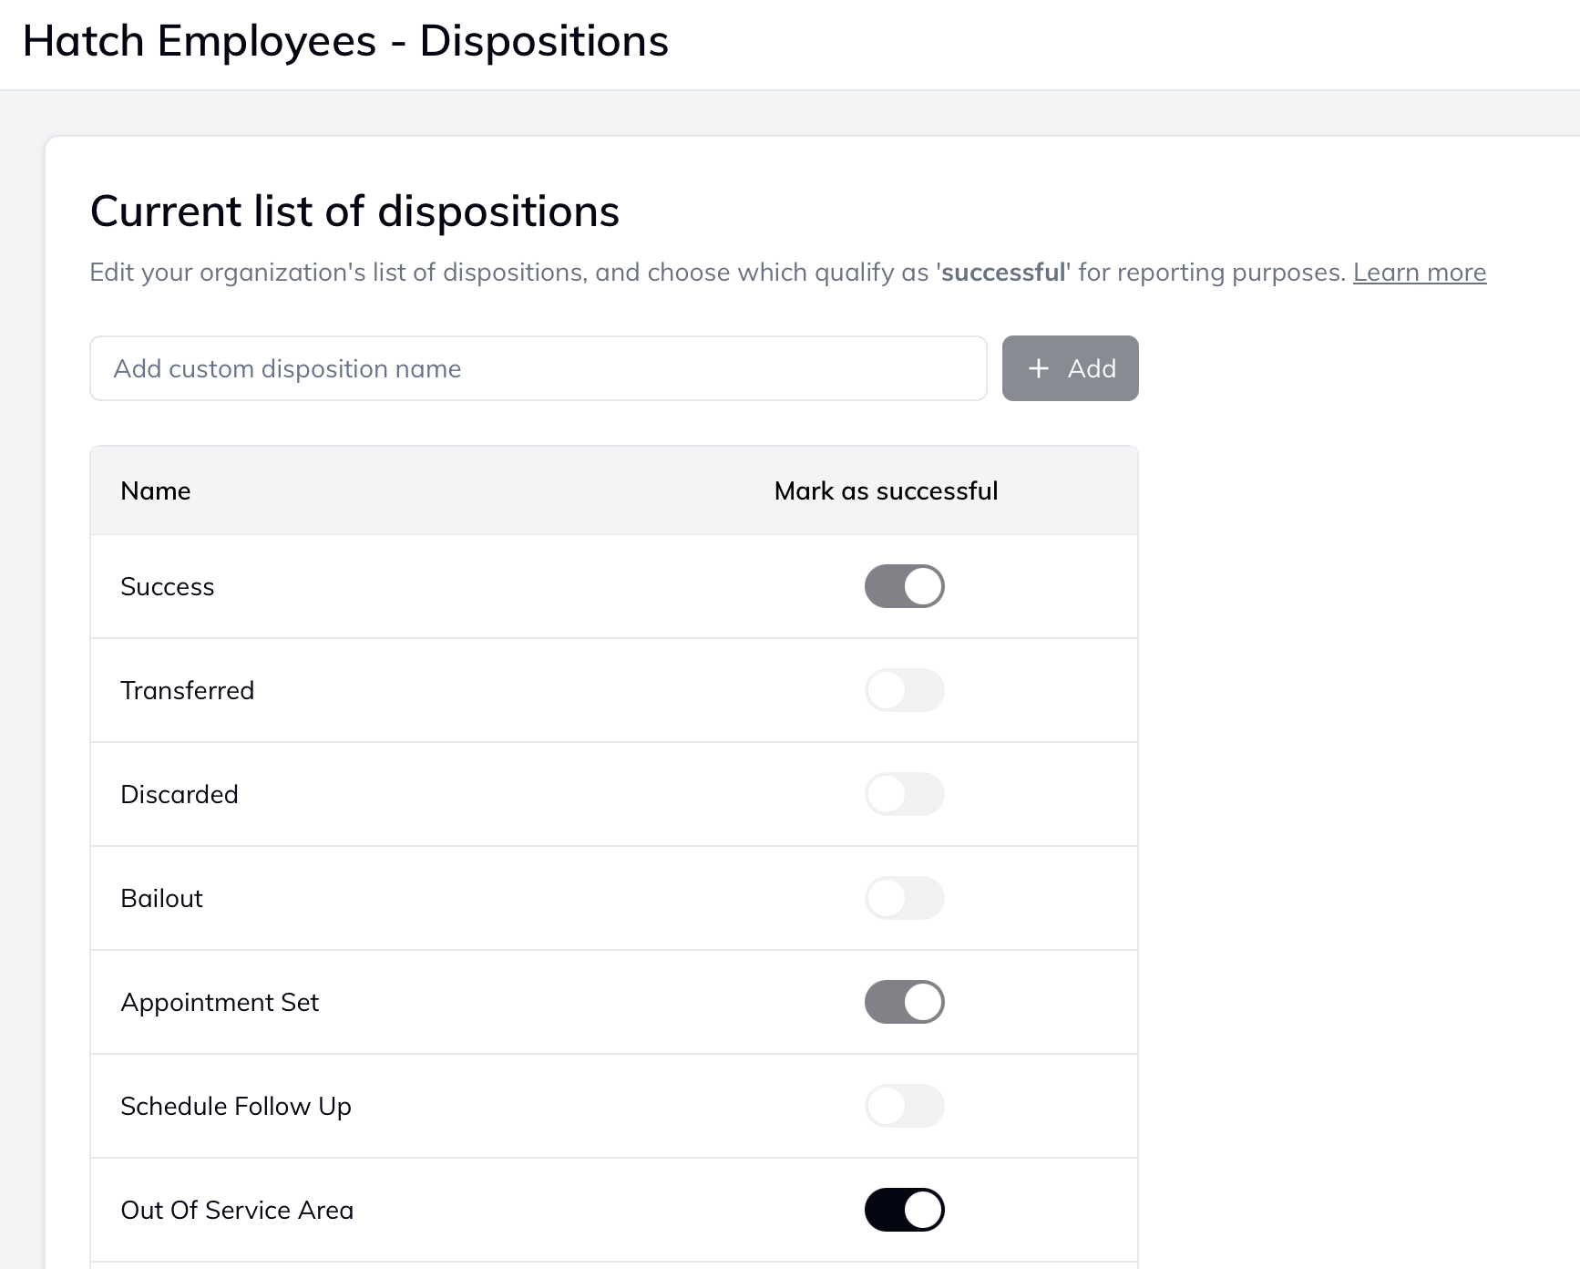Disable Appointment Set successful toggle

point(904,1002)
